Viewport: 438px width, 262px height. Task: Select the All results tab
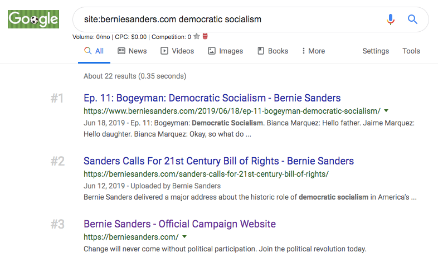94,51
